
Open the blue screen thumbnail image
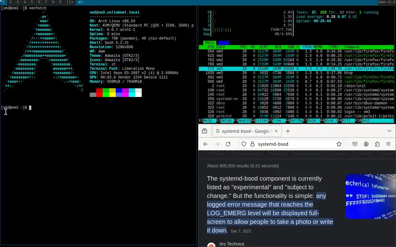371,196
